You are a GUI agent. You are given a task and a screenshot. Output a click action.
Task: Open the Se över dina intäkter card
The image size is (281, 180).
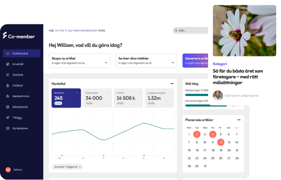pyautogui.click(x=146, y=60)
